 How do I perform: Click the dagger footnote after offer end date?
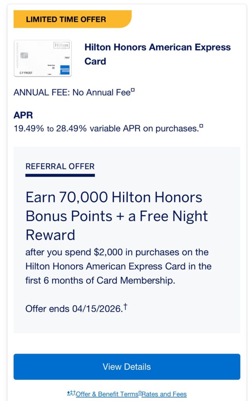click(125, 307)
